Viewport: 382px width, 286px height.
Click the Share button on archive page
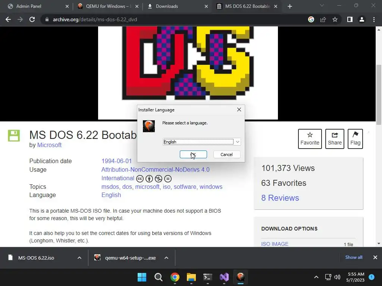[335, 139]
